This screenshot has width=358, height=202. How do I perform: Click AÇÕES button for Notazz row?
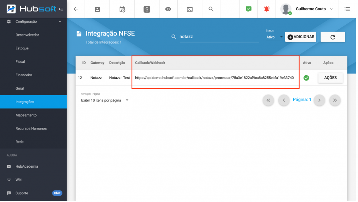[x=330, y=78]
